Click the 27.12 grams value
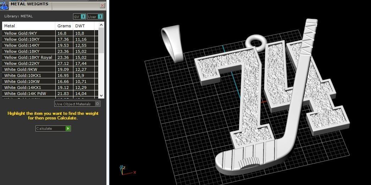The height and width of the screenshot is (185, 371). 63,63
